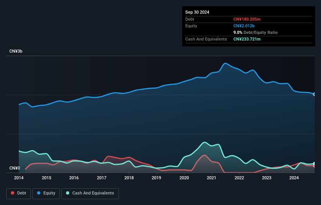Click the teal Cash legend dot

[68, 193]
